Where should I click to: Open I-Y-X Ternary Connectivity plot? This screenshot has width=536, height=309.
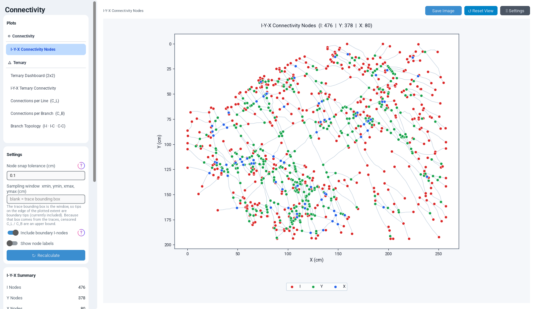click(46, 88)
